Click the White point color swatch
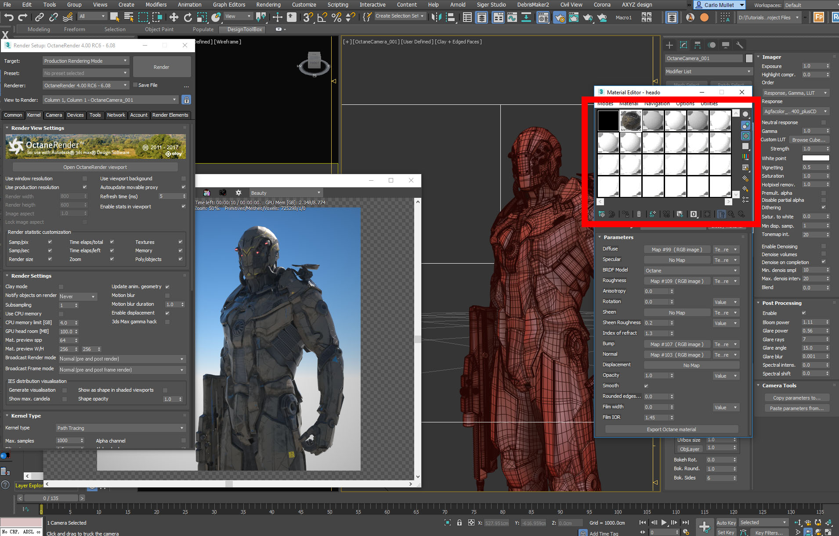 815,158
